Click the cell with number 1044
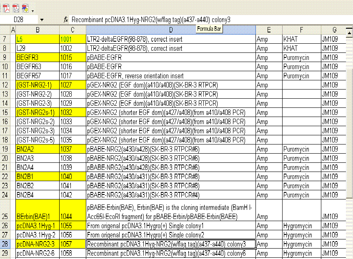The height and width of the screenshot is (259, 353). (x=73, y=210)
